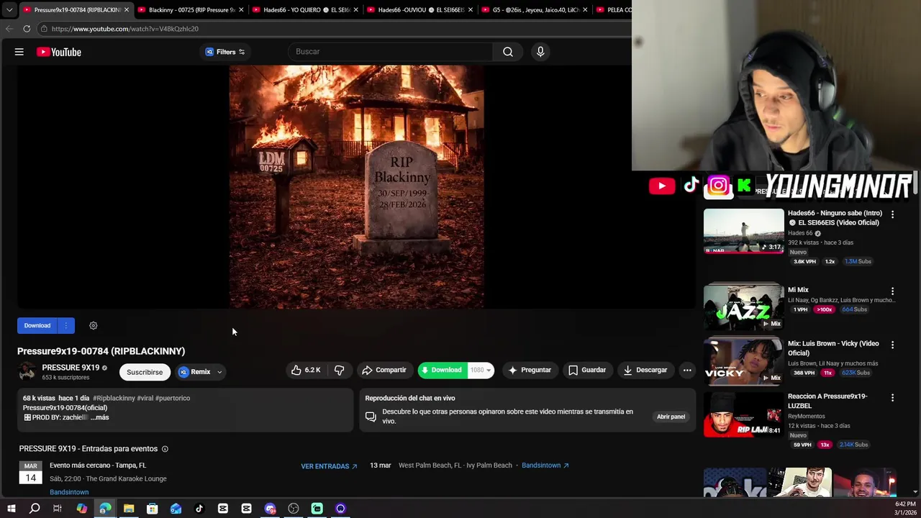Viewport: 921px width, 518px height.
Task: Expand the description with ...más
Action: [99, 417]
